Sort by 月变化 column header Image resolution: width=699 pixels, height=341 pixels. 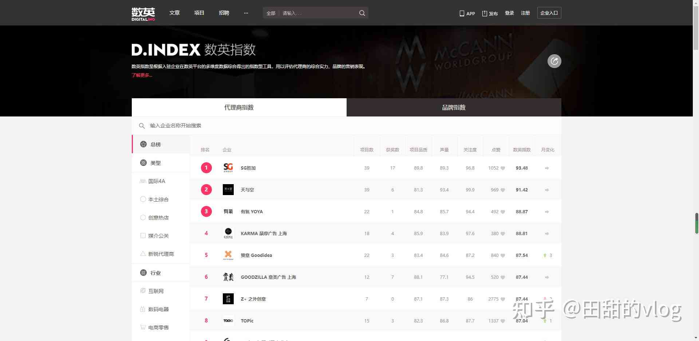[x=548, y=150]
